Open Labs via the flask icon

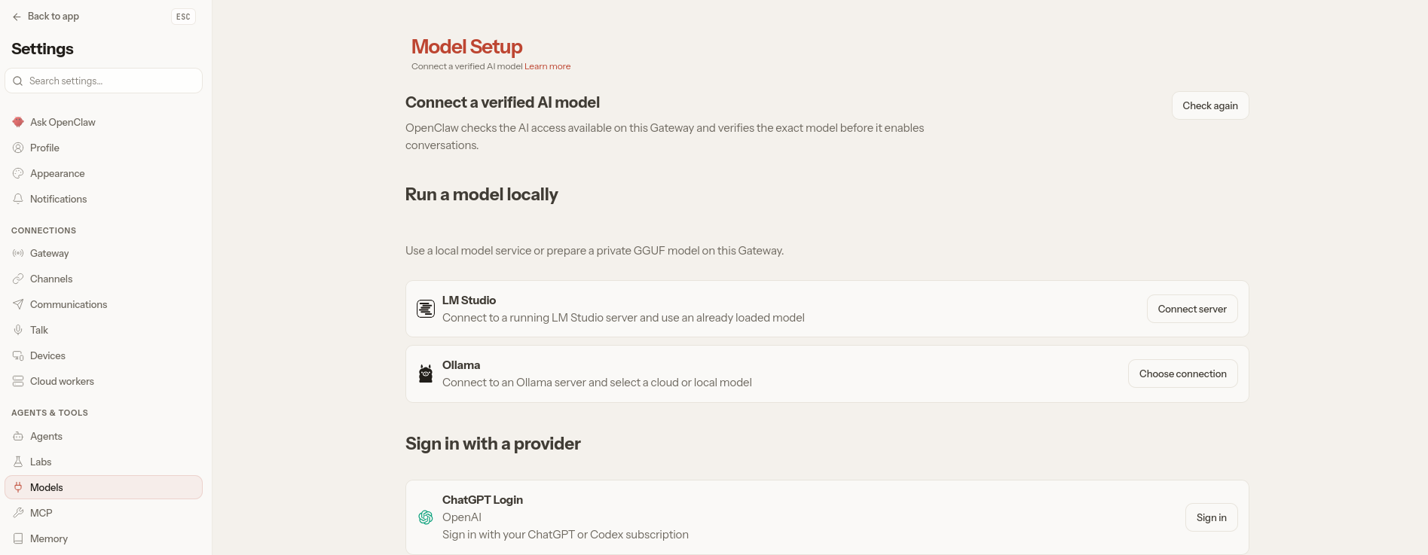pos(18,462)
